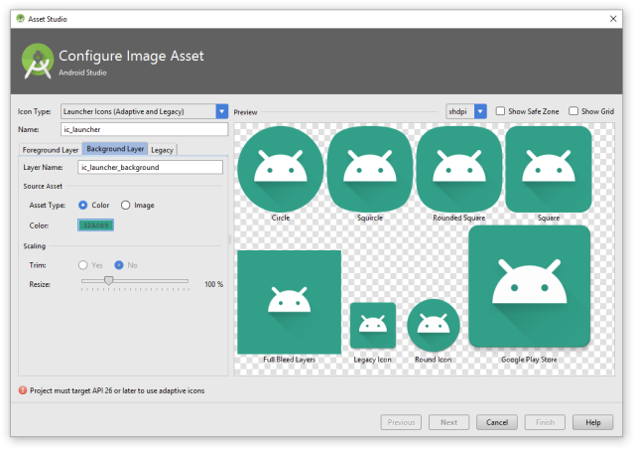Click the background color swatch
635x449 pixels.
(x=96, y=224)
